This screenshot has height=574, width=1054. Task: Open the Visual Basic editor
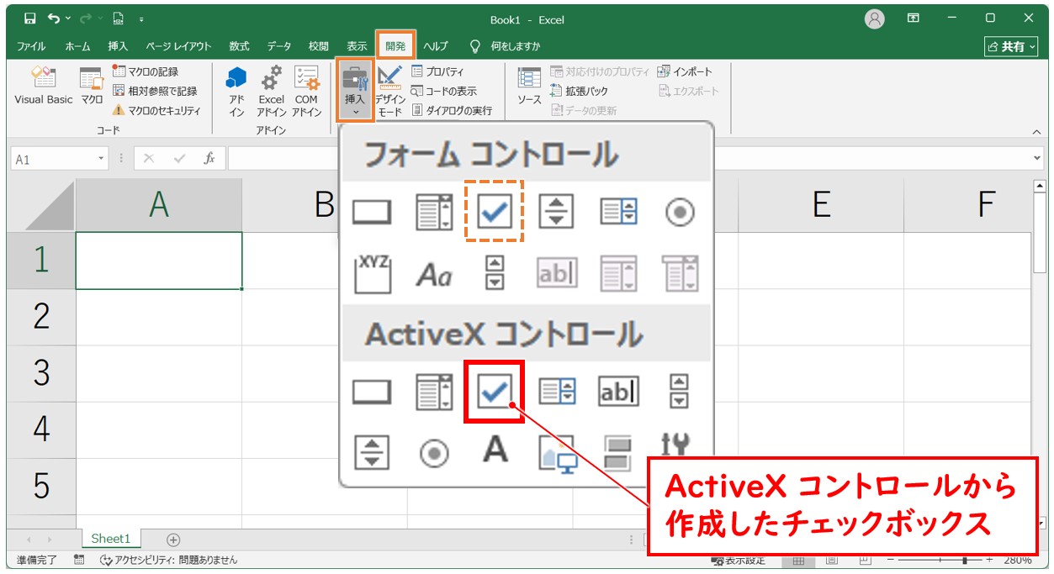pyautogui.click(x=44, y=87)
